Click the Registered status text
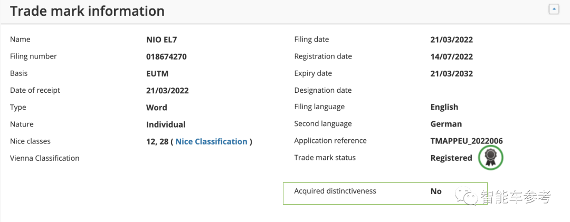Image resolution: width=570 pixels, height=222 pixels. click(451, 158)
